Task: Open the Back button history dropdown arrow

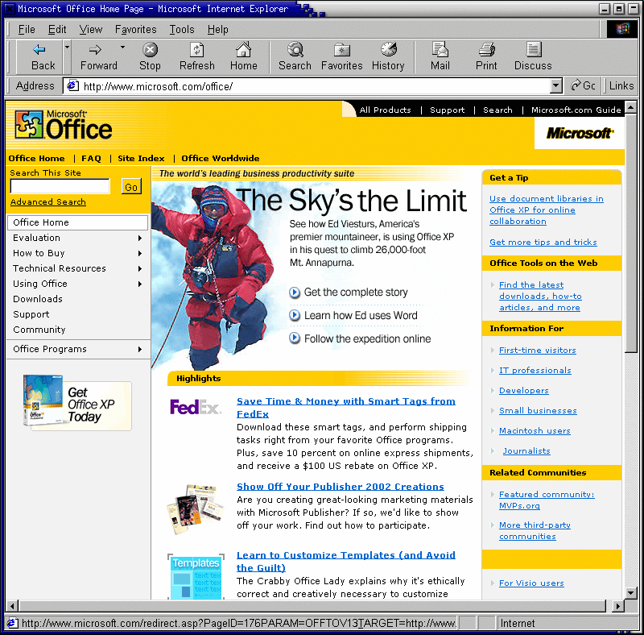Action: 67,48
